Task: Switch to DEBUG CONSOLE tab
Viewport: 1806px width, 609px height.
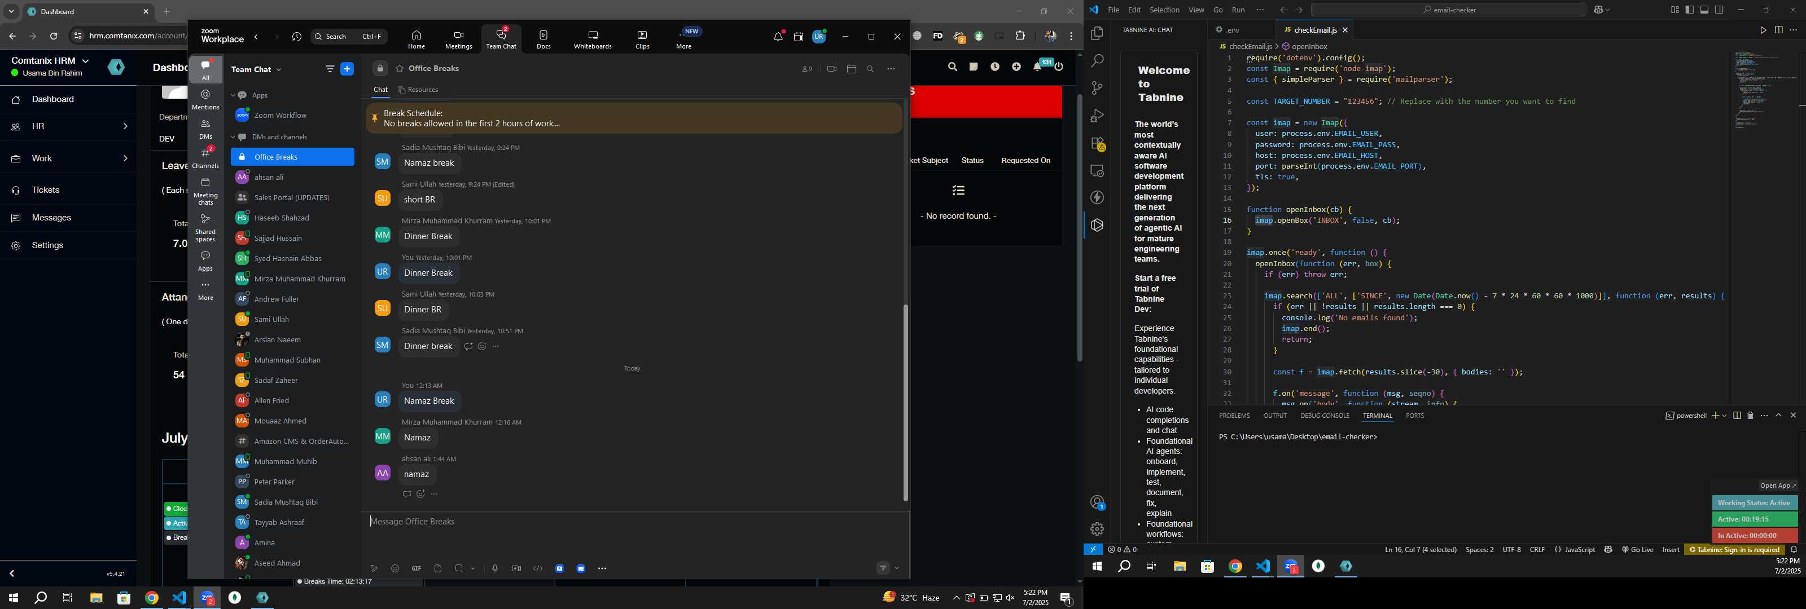Action: (1325, 416)
